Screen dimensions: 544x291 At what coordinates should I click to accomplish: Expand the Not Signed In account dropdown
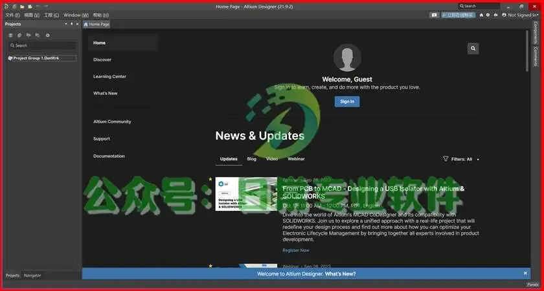click(538, 16)
